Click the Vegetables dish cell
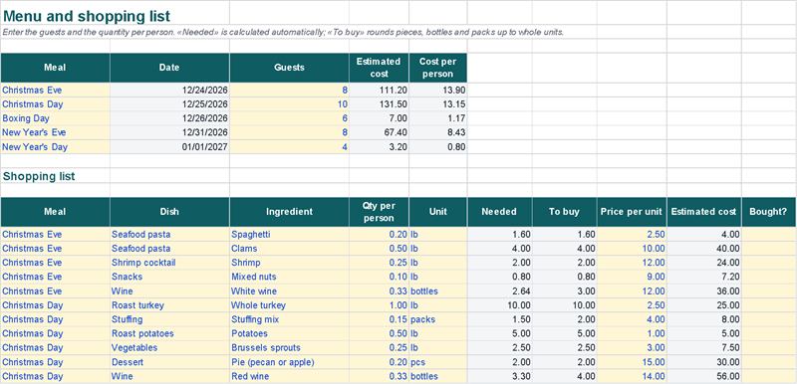 pyautogui.click(x=169, y=348)
